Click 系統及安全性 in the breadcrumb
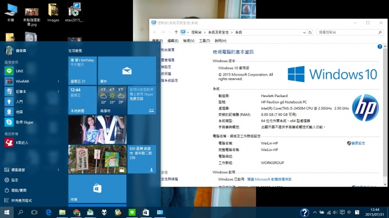 click(x=218, y=32)
